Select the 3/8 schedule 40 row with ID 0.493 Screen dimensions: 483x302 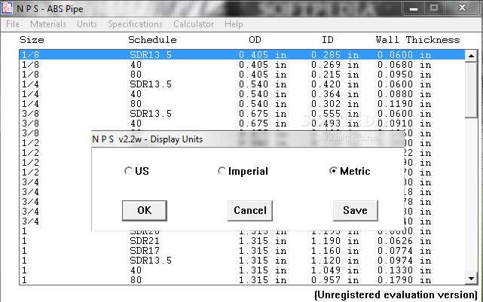tap(242, 124)
